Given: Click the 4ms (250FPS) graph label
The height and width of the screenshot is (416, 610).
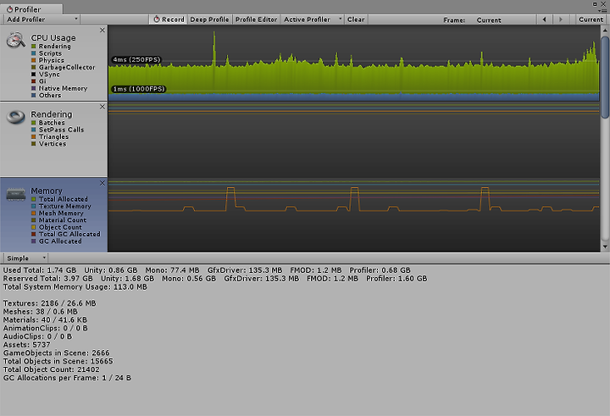Looking at the screenshot, I should point(136,59).
